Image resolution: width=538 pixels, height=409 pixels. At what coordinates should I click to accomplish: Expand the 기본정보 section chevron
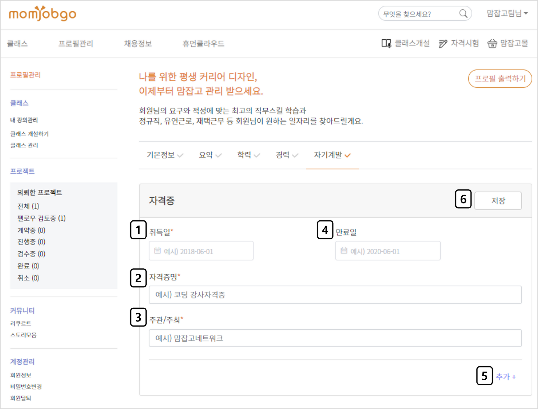(x=180, y=155)
